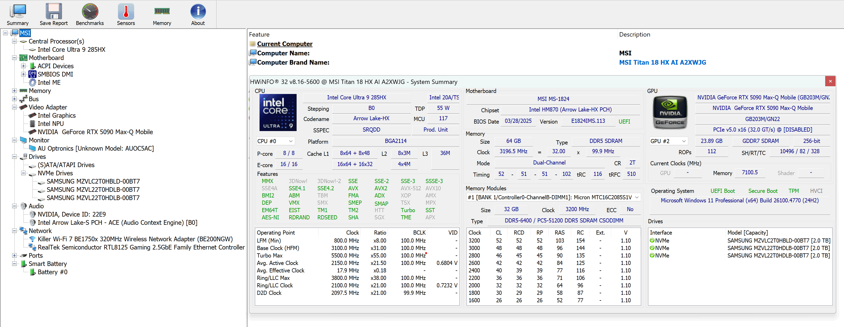Select the Monitor tree node
This screenshot has width=844, height=327.
[39, 140]
